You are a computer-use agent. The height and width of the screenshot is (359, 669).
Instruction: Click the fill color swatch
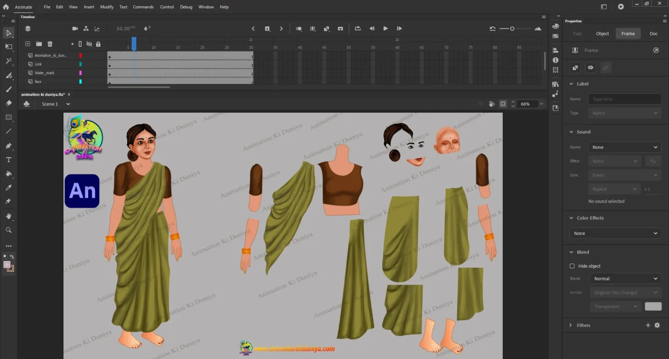7,265
